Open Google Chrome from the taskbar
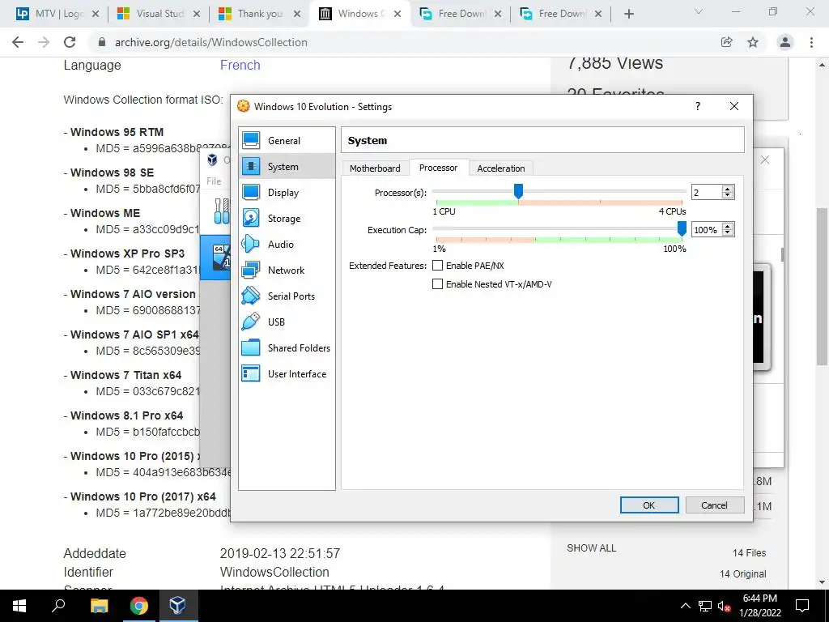This screenshot has width=829, height=622. click(x=139, y=605)
